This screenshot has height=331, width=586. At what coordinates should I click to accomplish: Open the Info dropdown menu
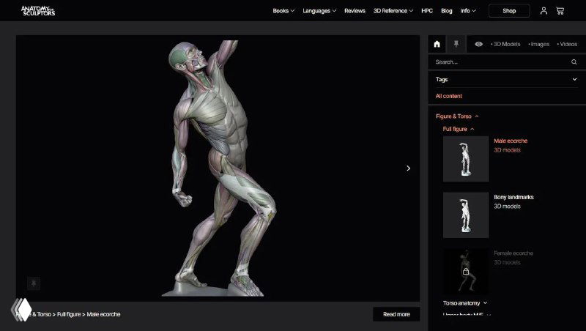pyautogui.click(x=468, y=11)
